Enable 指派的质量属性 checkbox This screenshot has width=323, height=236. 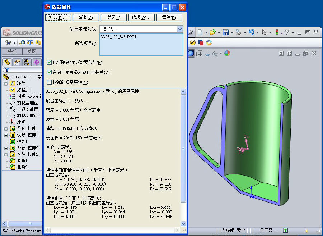point(50,82)
